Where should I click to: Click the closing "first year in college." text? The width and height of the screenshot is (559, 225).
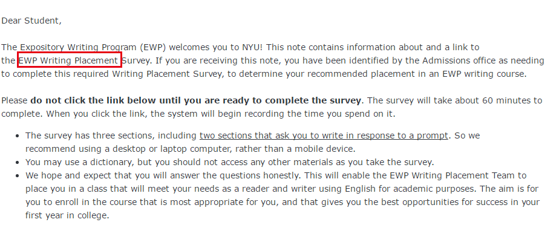click(67, 216)
